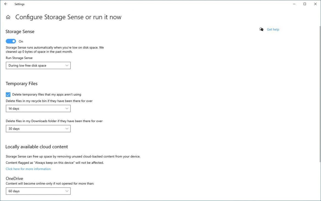Click the home icon beside the page title

(8, 17)
